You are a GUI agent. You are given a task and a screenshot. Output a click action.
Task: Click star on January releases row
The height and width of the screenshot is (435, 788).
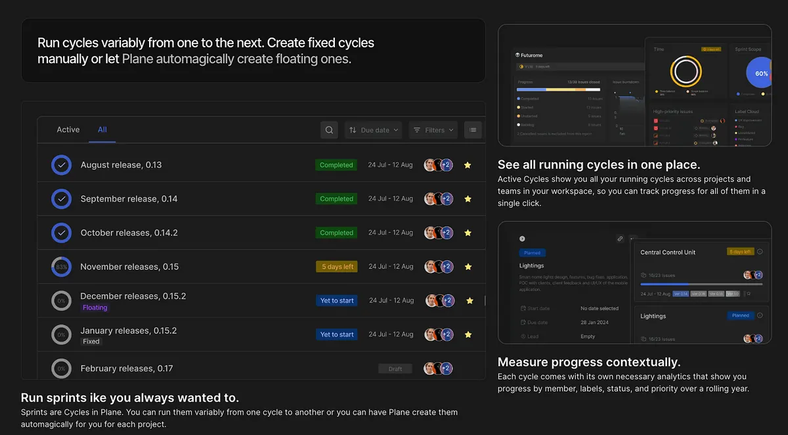[468, 334]
